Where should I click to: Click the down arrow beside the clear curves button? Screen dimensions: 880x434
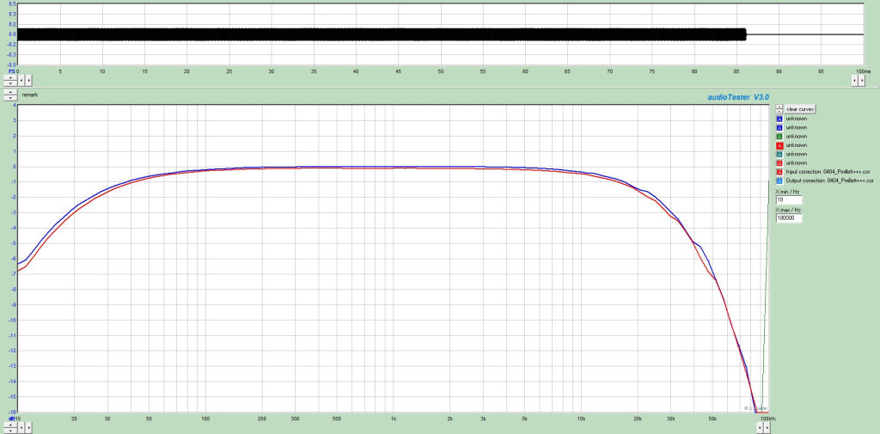779,111
